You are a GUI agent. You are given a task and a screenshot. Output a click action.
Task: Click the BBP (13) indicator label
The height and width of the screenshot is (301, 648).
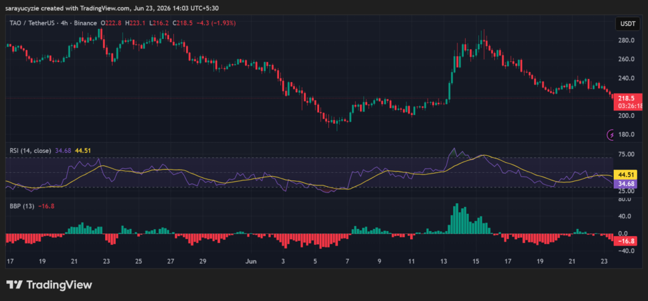click(x=22, y=205)
